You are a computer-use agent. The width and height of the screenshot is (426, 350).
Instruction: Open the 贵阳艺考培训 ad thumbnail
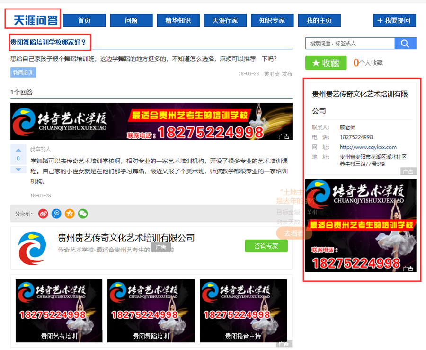[x=59, y=311]
